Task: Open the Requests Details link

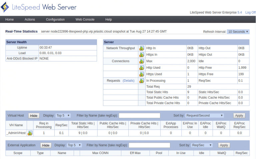Action: pyautogui.click(x=128, y=81)
